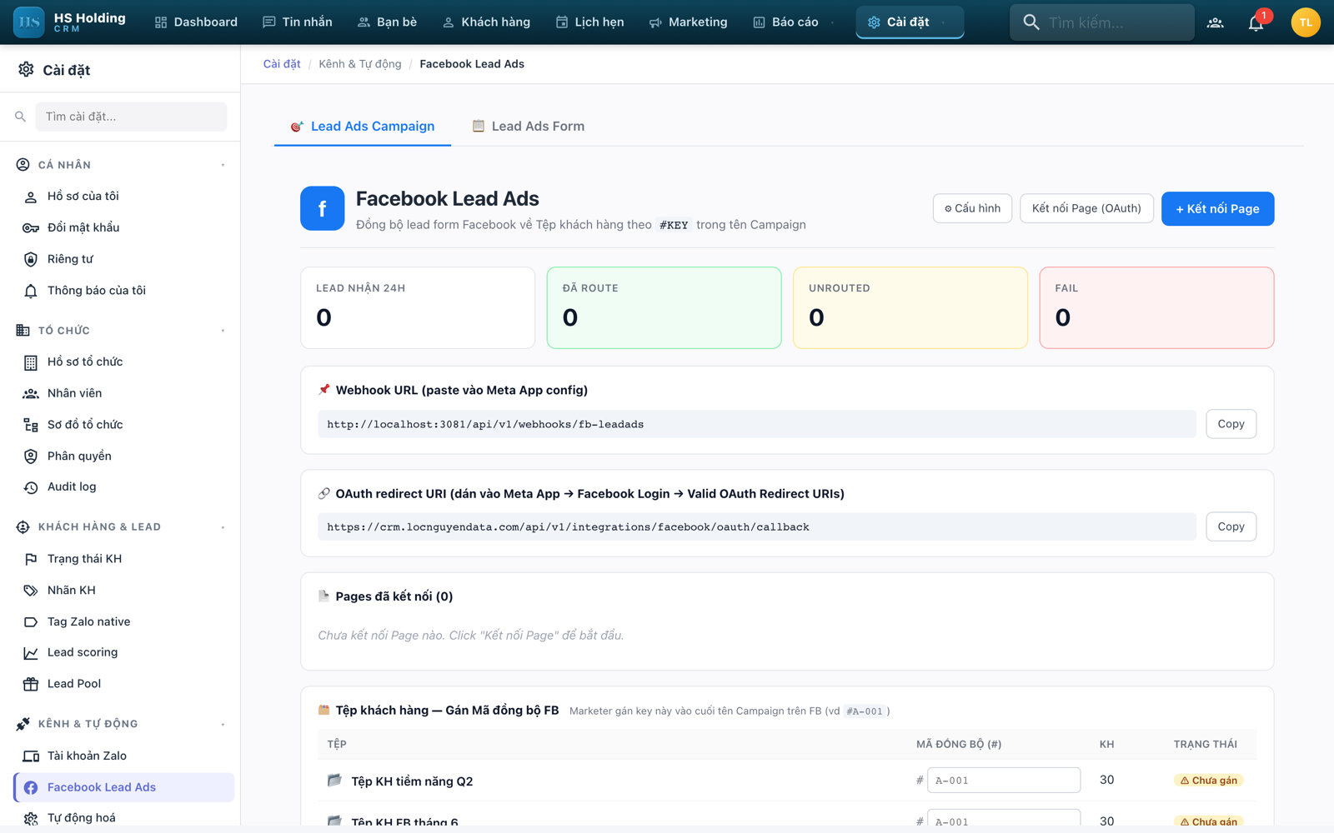
Task: Open the Marketing menu
Action: (x=688, y=22)
